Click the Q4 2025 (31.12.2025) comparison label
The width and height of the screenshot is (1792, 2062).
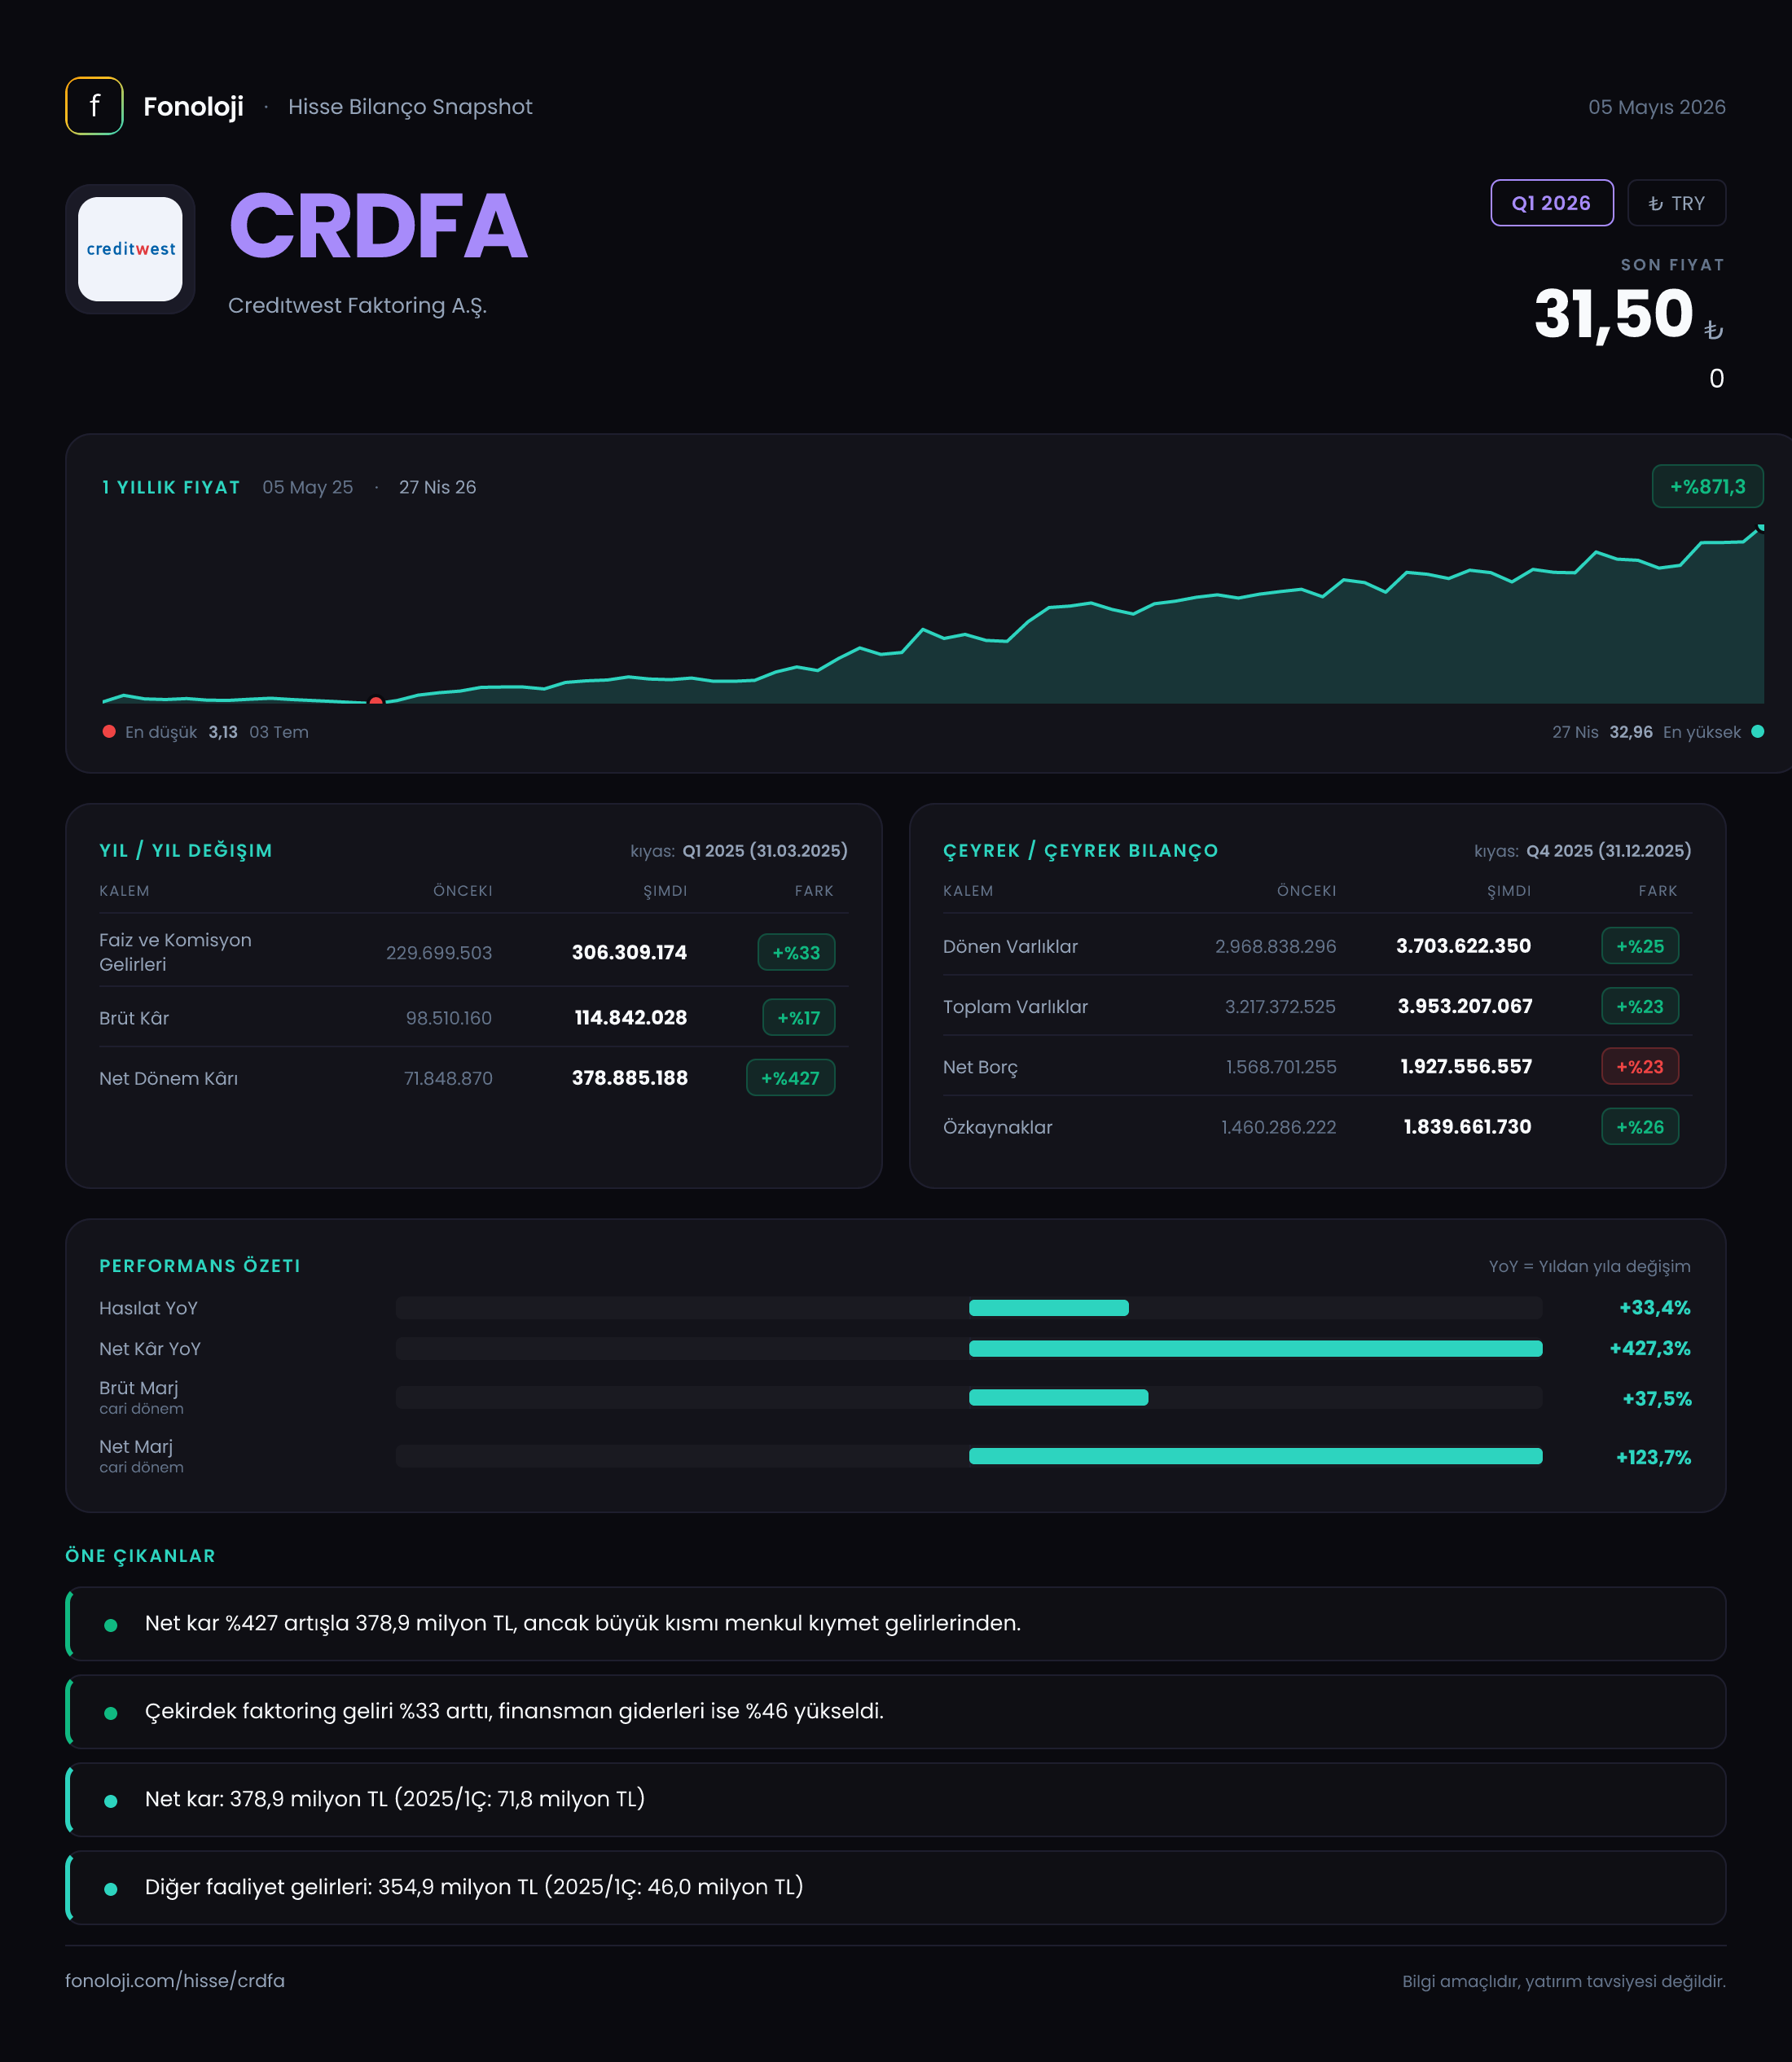pyautogui.click(x=1608, y=850)
